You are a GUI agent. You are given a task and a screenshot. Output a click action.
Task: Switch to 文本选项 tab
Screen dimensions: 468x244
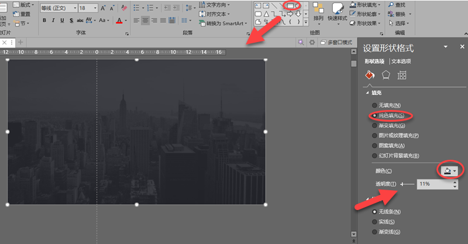[401, 61]
